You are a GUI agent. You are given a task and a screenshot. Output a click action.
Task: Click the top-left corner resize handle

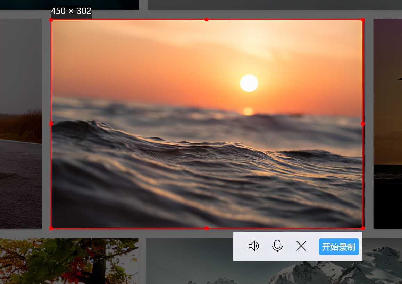point(51,20)
